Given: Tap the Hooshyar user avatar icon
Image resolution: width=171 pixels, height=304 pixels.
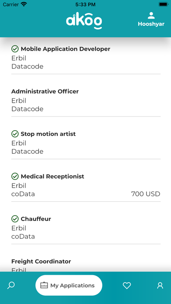Looking at the screenshot, I should click(x=151, y=16).
